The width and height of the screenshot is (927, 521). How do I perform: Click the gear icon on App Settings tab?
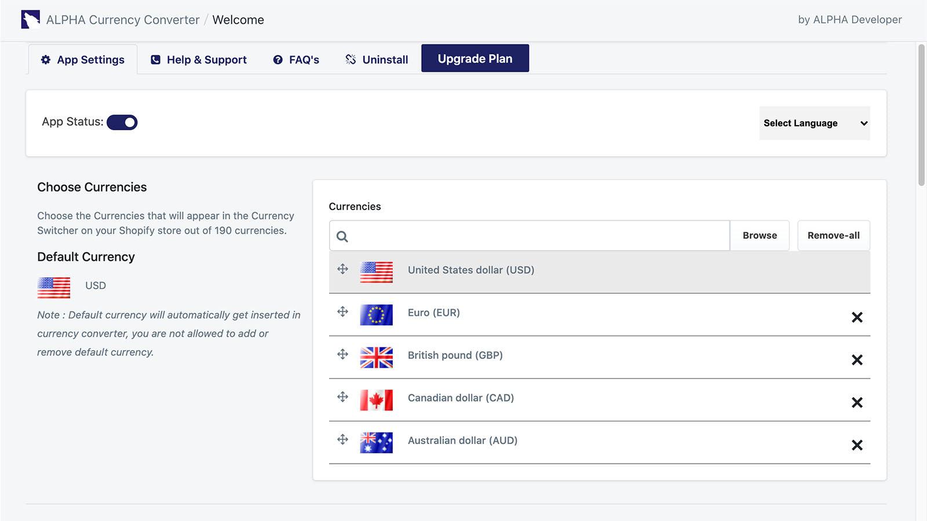pyautogui.click(x=46, y=59)
